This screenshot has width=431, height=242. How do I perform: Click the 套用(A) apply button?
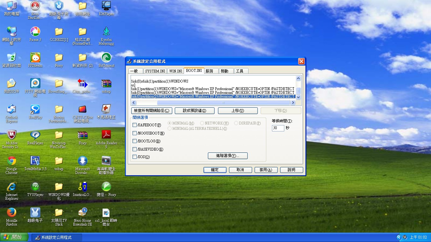coord(266,170)
